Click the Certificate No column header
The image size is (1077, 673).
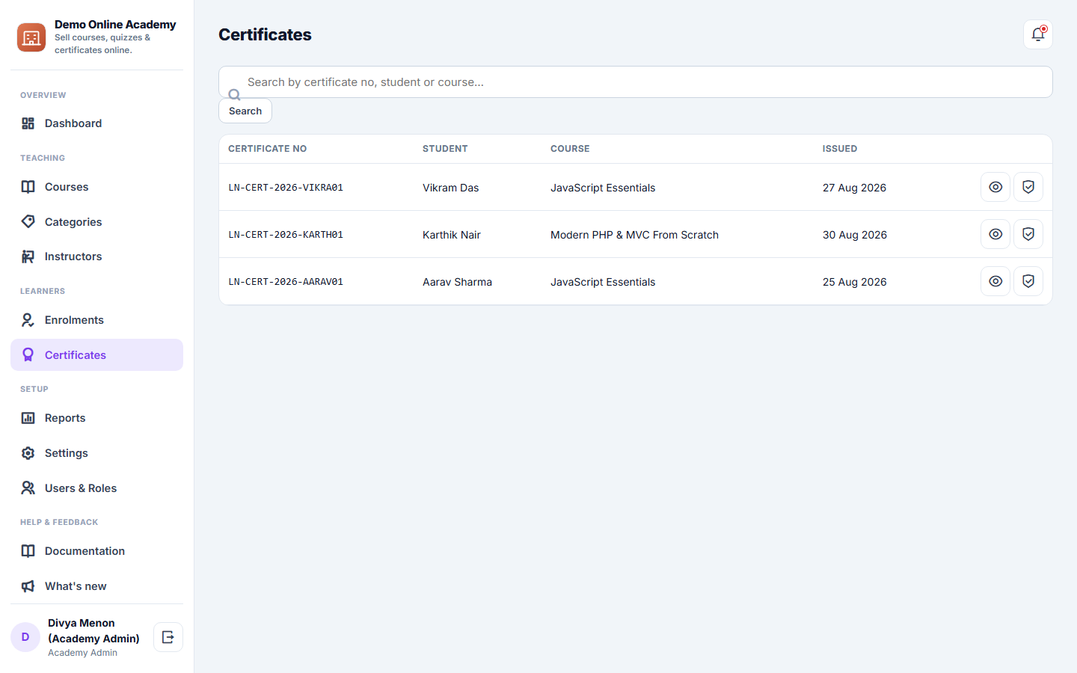(267, 149)
